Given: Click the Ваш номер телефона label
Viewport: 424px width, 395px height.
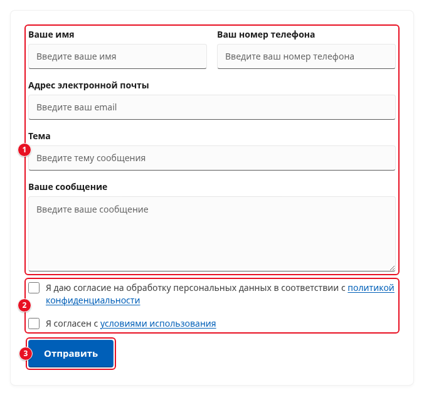Looking at the screenshot, I should click(x=266, y=34).
